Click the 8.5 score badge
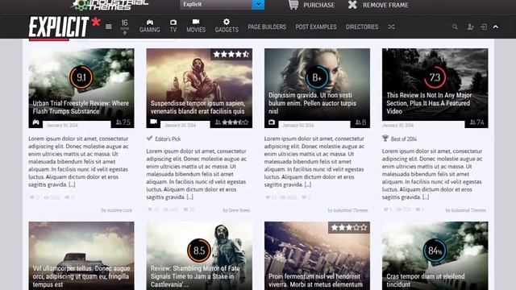The image size is (516, 290). (199, 251)
